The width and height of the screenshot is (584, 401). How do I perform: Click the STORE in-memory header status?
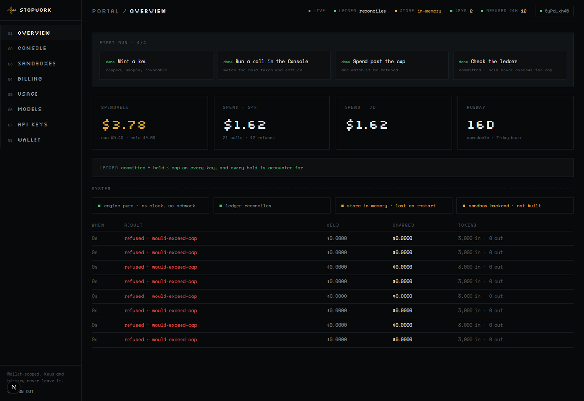click(418, 11)
